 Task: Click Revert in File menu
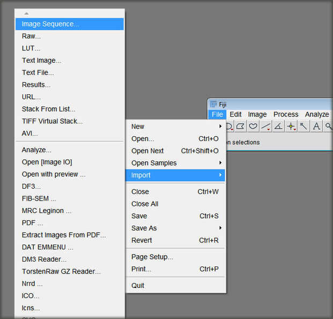point(175,240)
